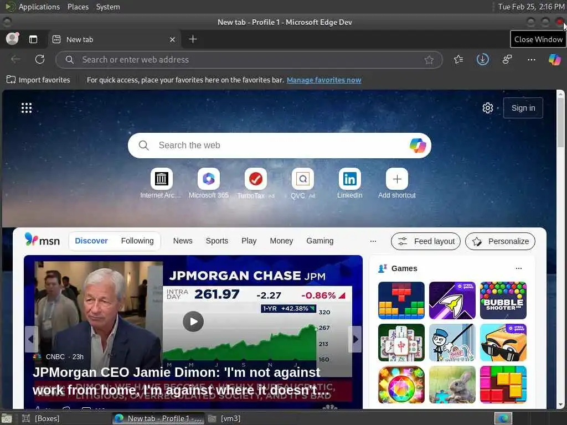Open a new tab with plus button
Viewport: 567px width, 425px height.
(x=193, y=39)
